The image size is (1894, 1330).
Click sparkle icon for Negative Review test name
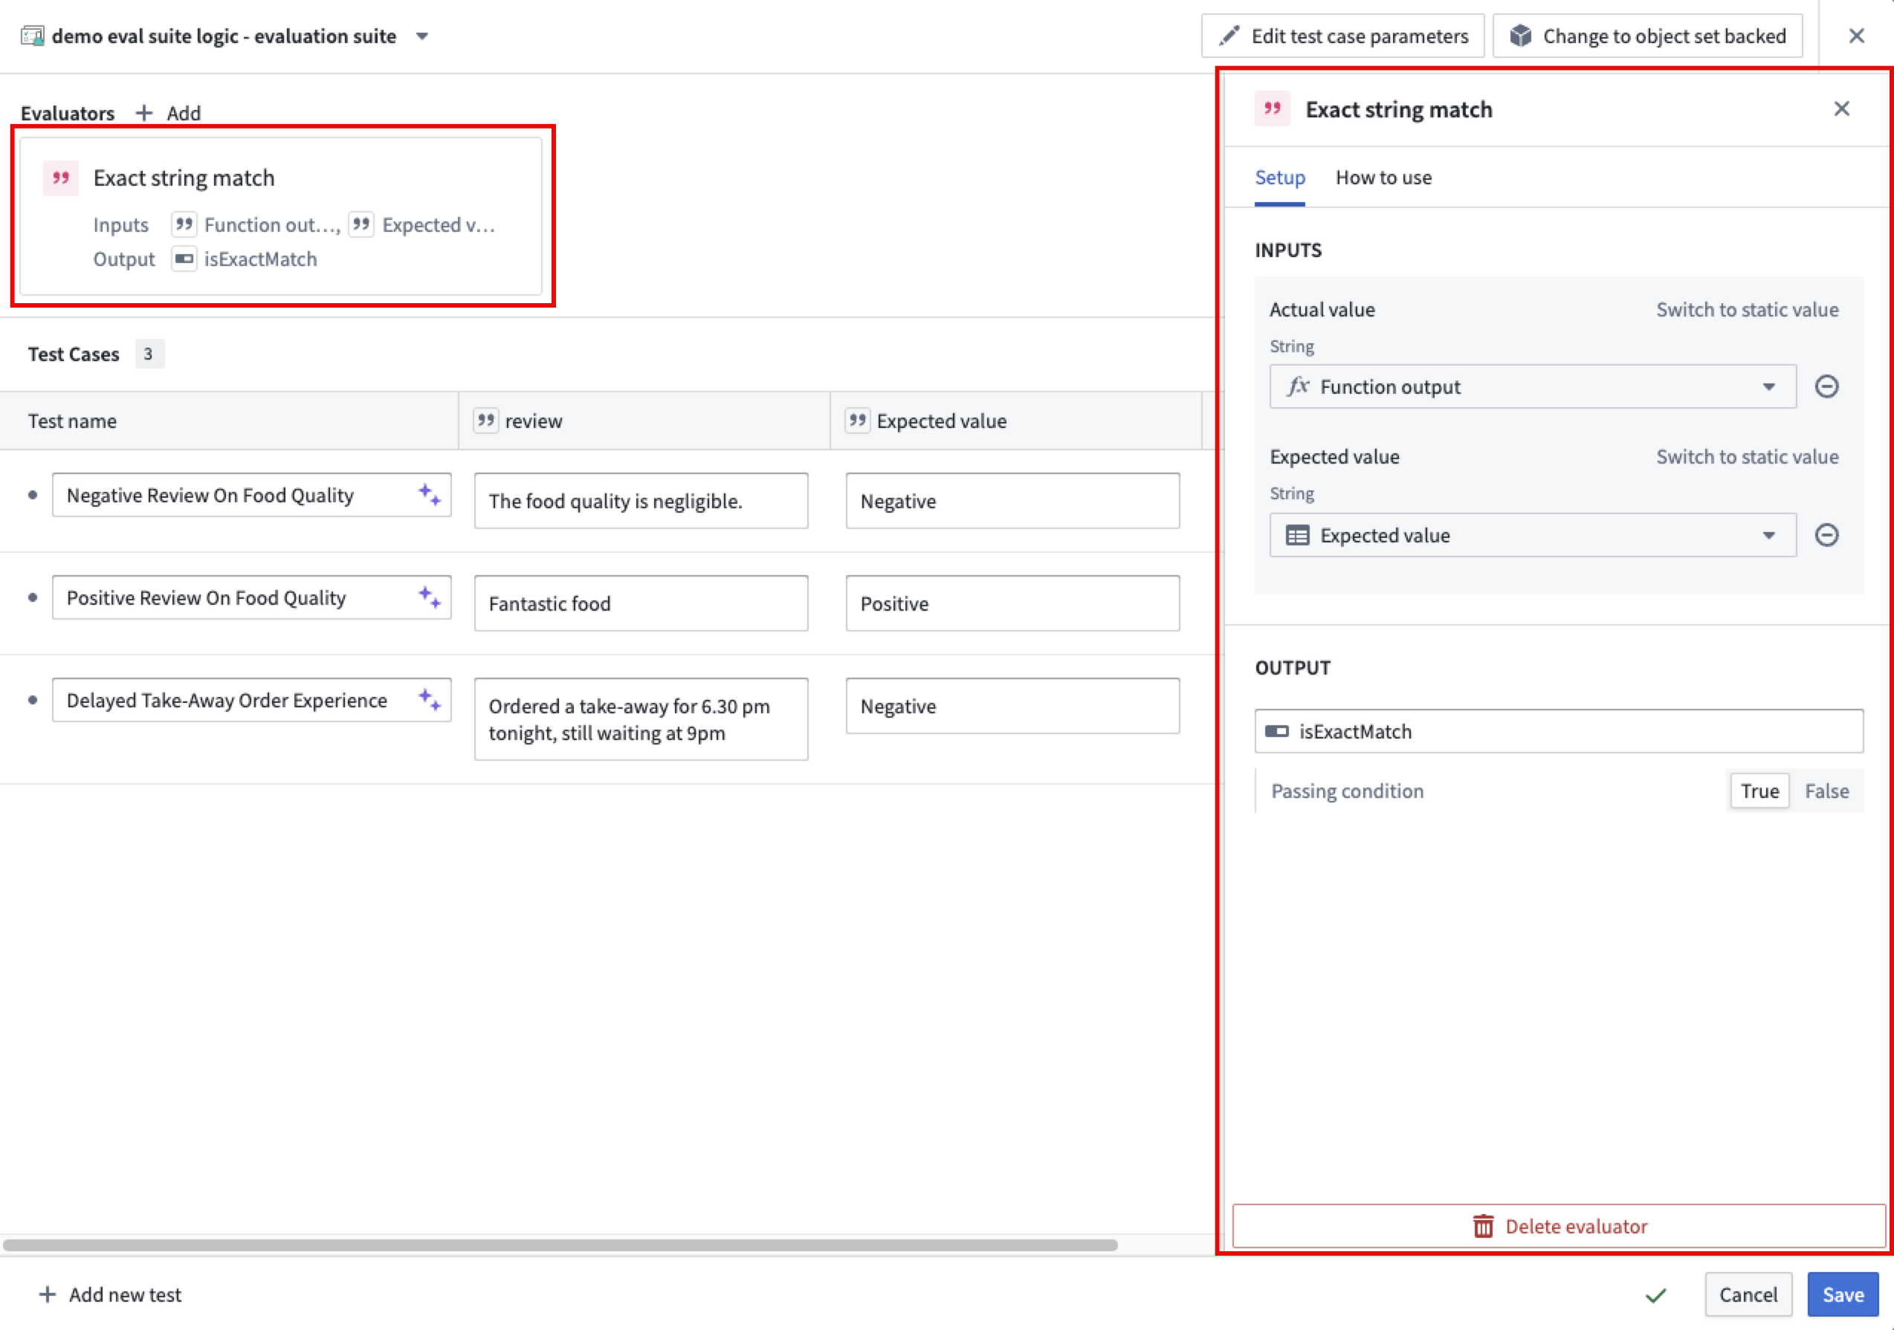tap(429, 495)
